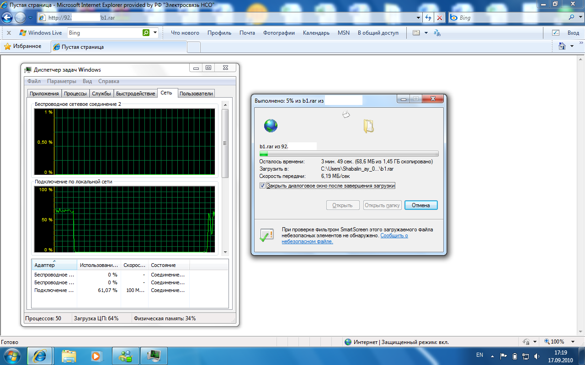The image size is (585, 365).
Task: Click the download progress bar
Action: coord(349,154)
